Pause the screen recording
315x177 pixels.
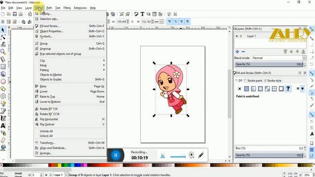click(116, 155)
